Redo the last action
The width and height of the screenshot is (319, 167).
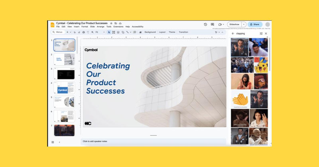tap(79, 32)
